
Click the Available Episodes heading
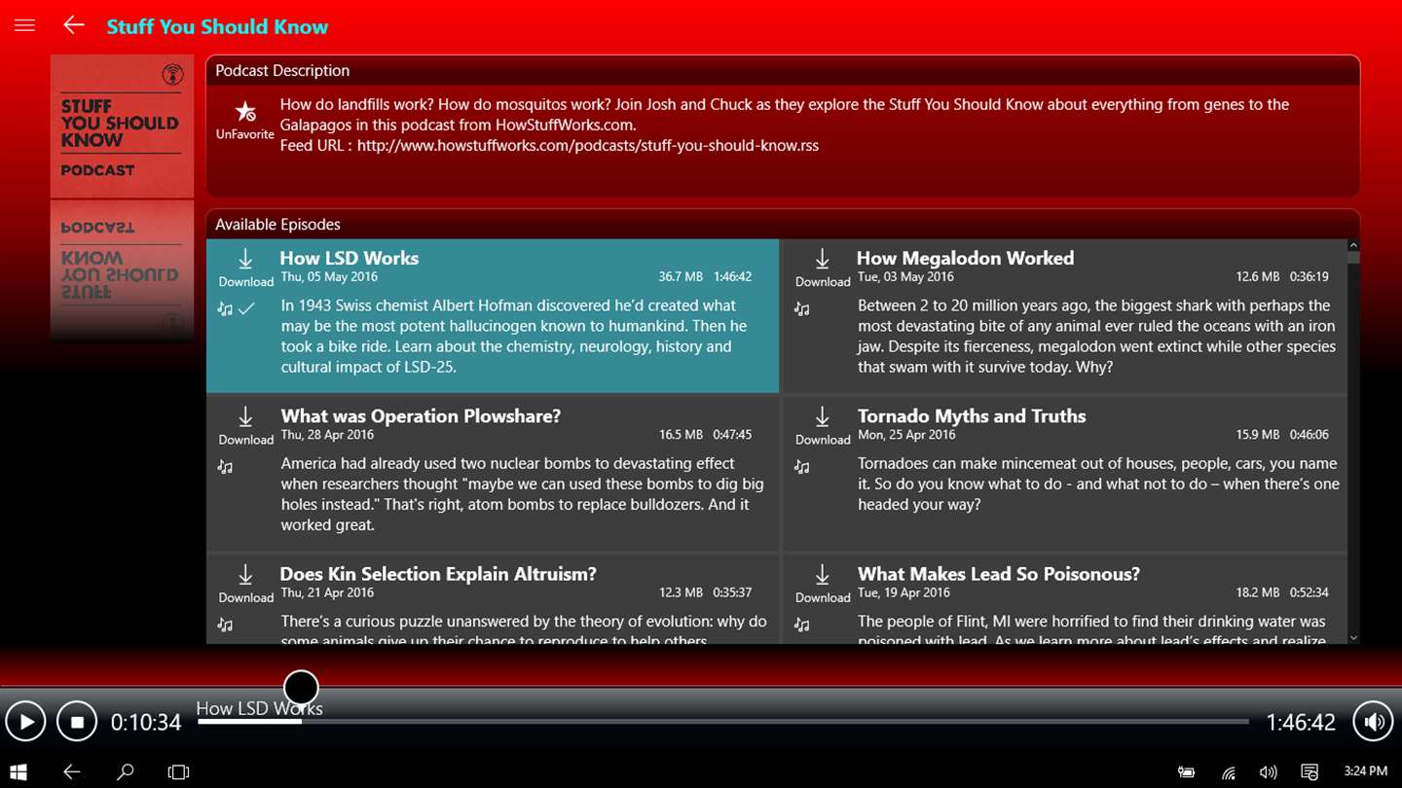pos(277,224)
